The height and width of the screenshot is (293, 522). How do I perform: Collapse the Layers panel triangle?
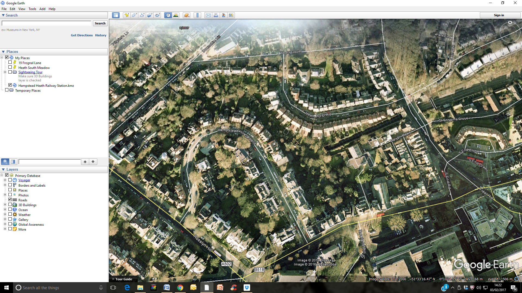(x=3, y=169)
